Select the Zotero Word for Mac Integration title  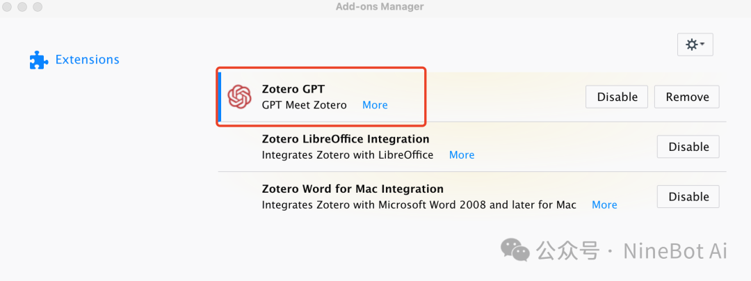point(353,188)
